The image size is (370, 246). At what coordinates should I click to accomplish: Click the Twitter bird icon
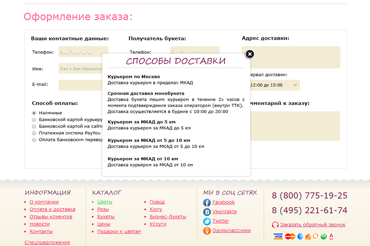pyautogui.click(x=207, y=221)
